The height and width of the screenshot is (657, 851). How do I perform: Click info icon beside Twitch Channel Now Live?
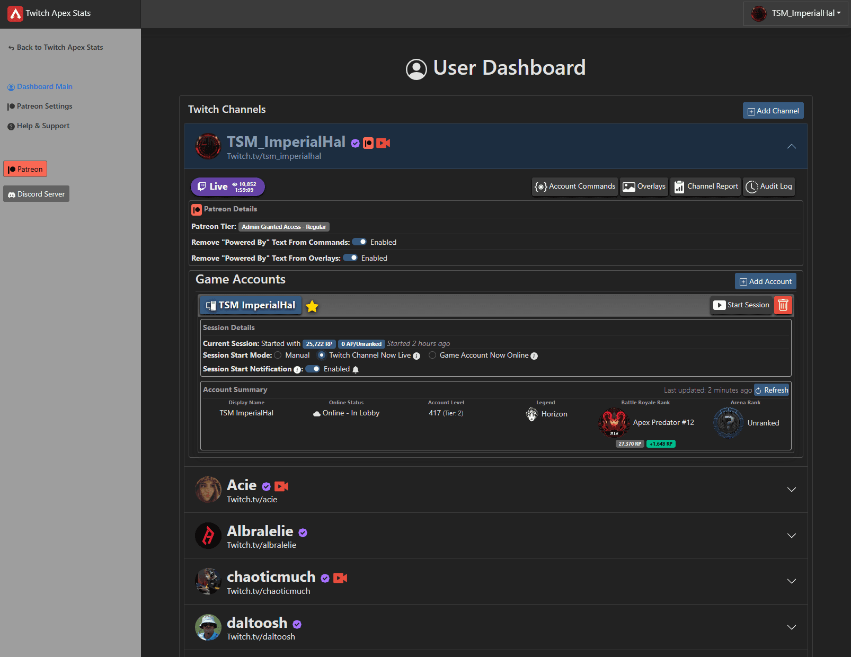pos(416,356)
